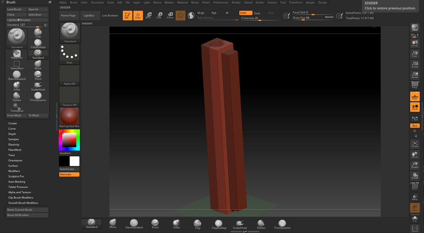Image resolution: width=424 pixels, height=233 pixels.
Task: Expand the FiberMesh brush section
Action: [15, 150]
